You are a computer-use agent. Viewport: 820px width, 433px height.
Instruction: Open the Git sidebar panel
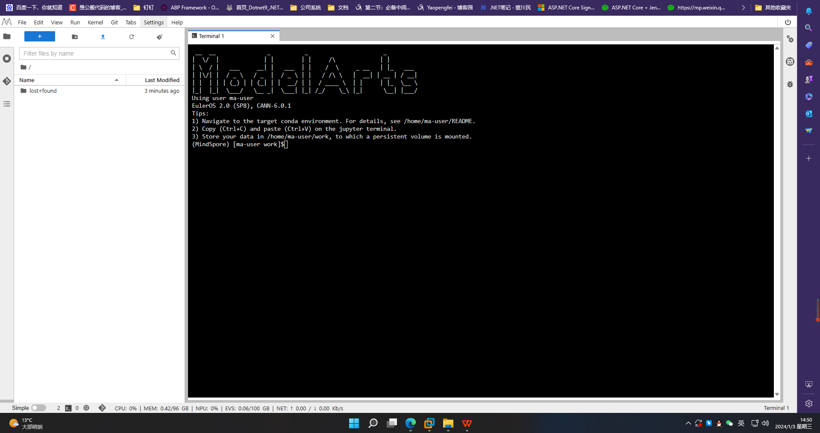pyautogui.click(x=7, y=81)
